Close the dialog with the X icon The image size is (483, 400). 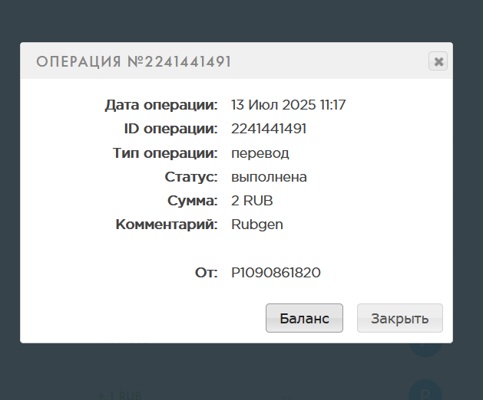click(438, 62)
